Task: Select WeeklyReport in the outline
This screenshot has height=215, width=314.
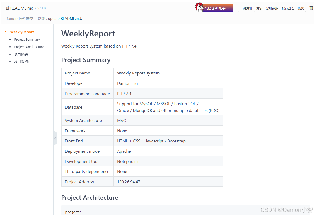Action: pyautogui.click(x=22, y=32)
